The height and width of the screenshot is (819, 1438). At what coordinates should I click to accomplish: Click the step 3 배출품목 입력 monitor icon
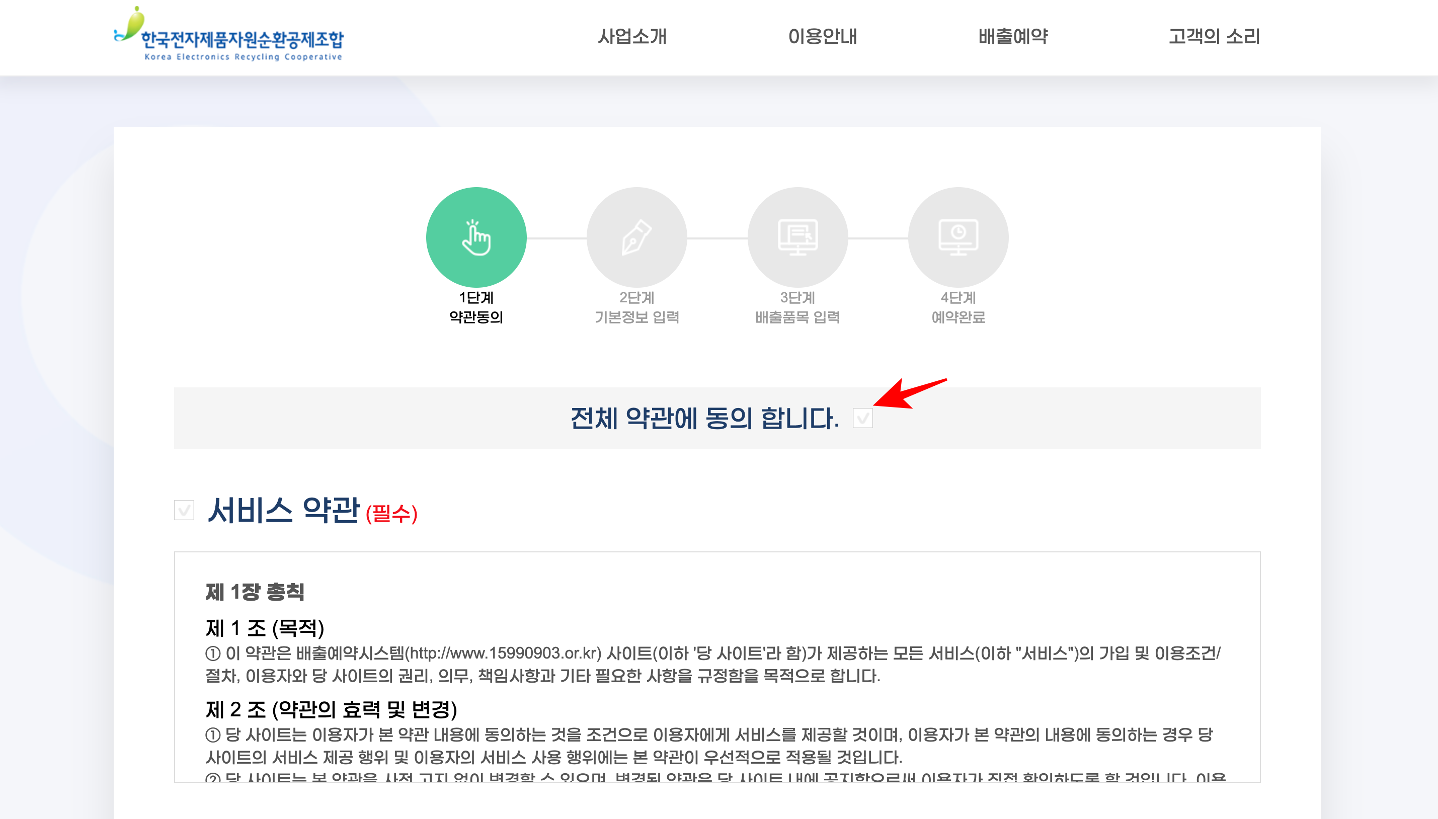tap(797, 237)
